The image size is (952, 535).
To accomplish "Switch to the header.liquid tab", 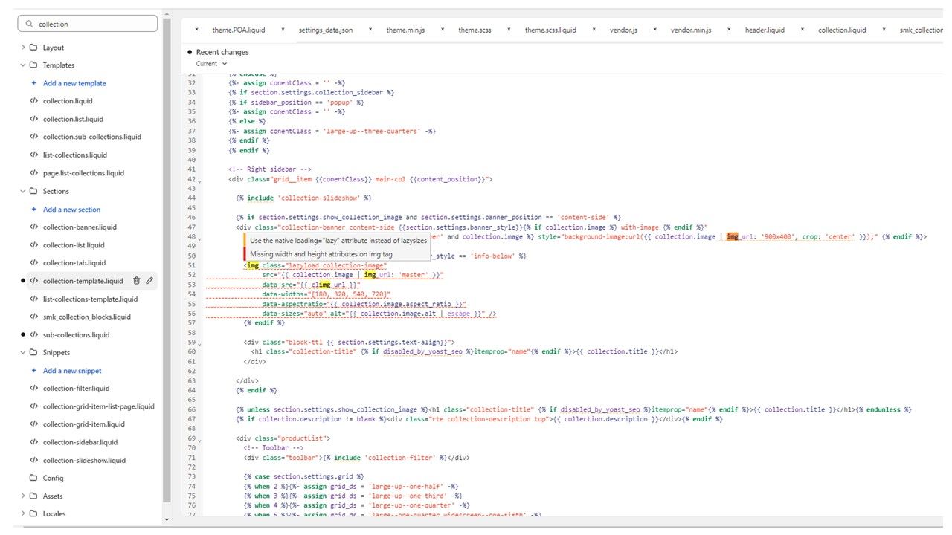I will point(764,30).
